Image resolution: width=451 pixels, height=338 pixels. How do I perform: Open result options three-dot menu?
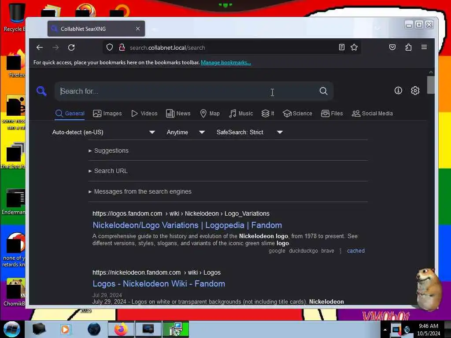(x=340, y=251)
